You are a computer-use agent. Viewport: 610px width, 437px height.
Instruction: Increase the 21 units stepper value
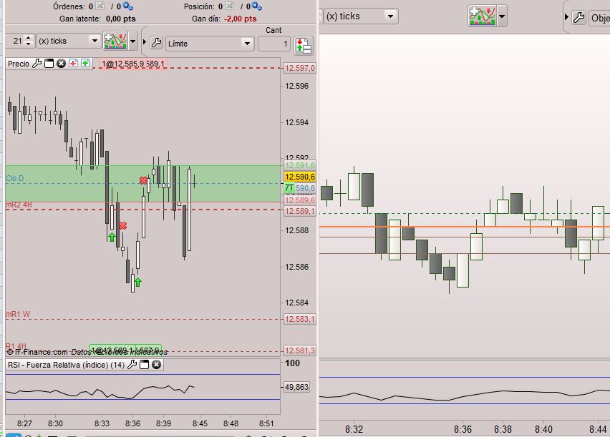point(28,38)
